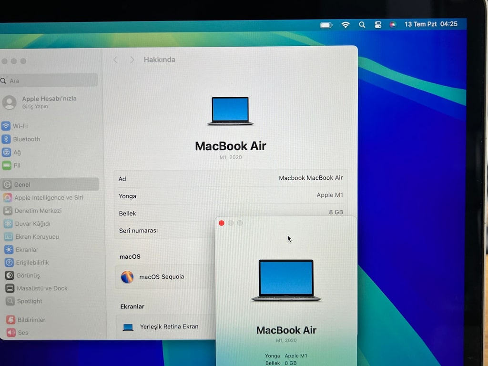Click the macOS Sequoia logo icon
The height and width of the screenshot is (366, 488).
pyautogui.click(x=127, y=277)
